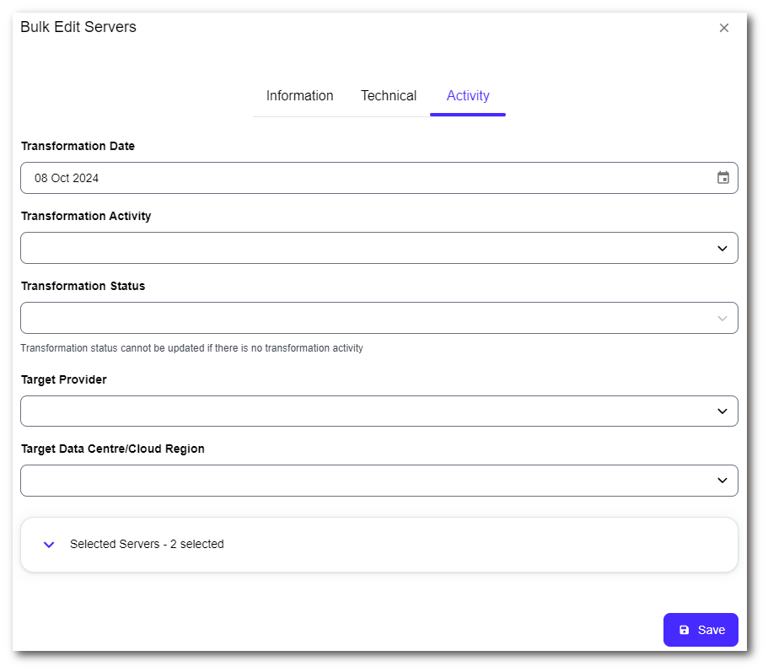The width and height of the screenshot is (768, 672).
Task: Switch to the Technical tab
Action: click(389, 96)
